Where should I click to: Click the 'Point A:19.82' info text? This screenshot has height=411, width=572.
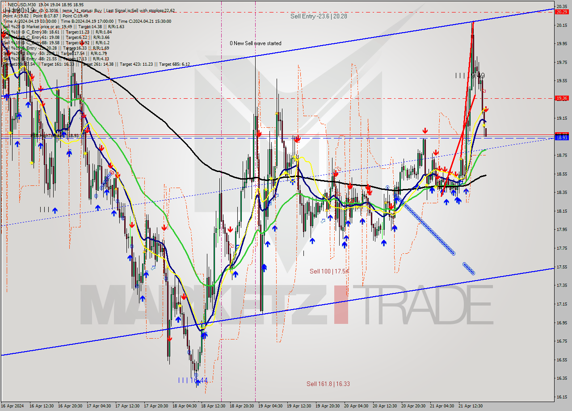17,16
